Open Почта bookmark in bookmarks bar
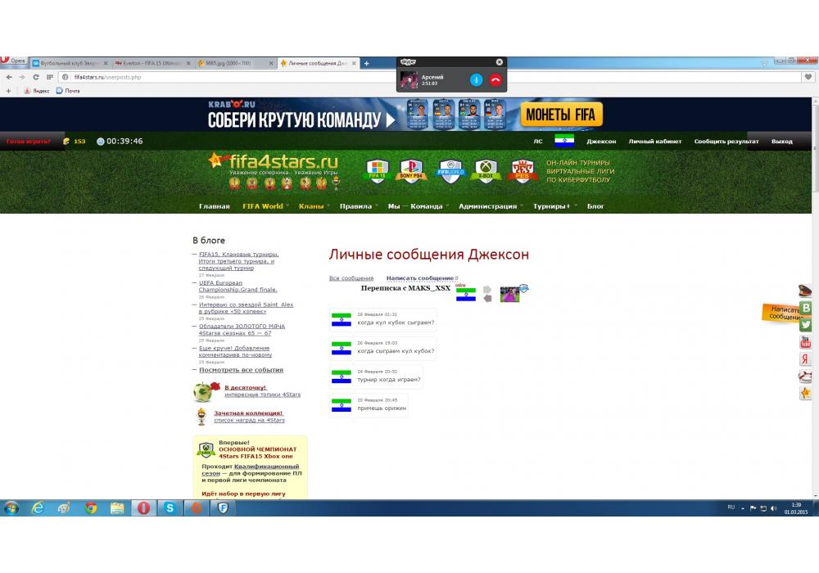This screenshot has height=573, width=819. tap(68, 91)
